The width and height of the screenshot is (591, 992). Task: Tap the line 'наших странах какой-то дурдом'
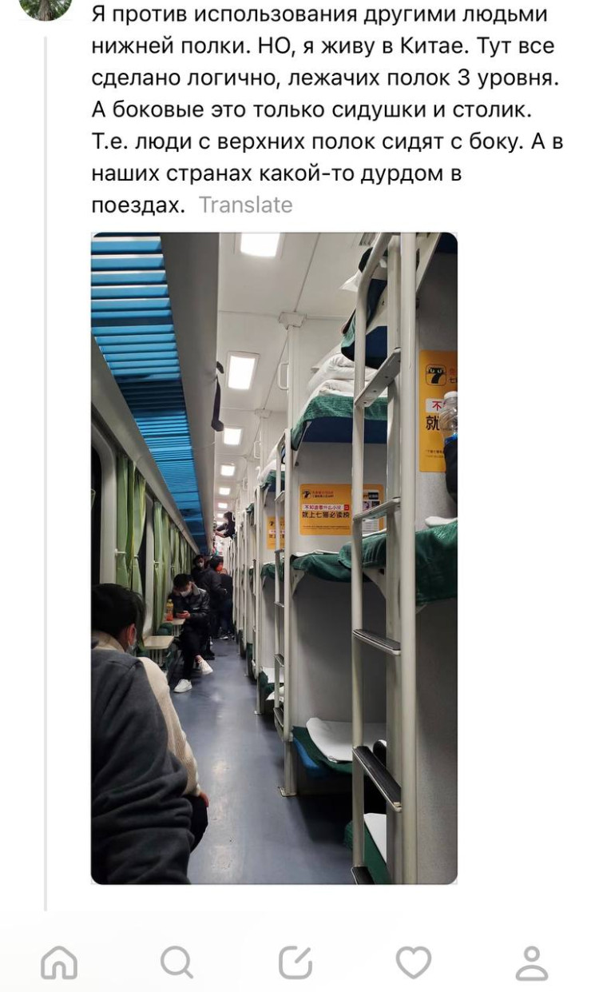click(x=276, y=173)
